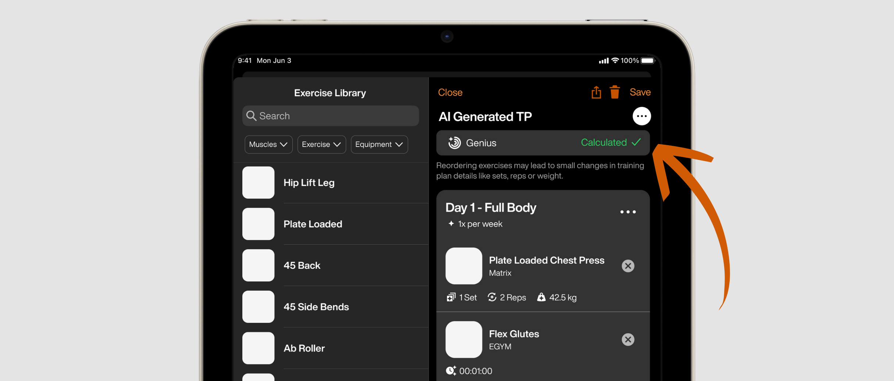Screen dimensions: 894x381
Task: Open the Day 1 - Full Body options menu
Action: 628,212
